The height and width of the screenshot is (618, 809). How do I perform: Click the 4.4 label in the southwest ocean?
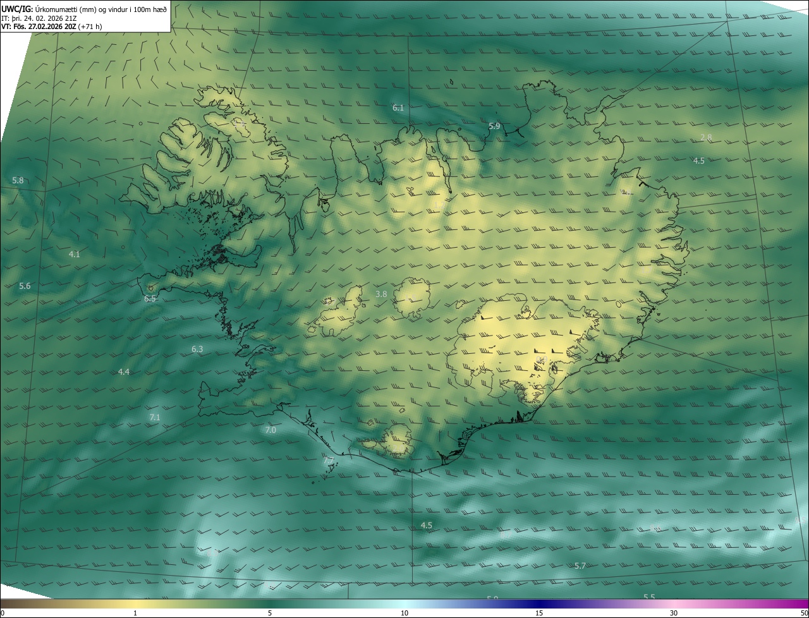click(124, 372)
